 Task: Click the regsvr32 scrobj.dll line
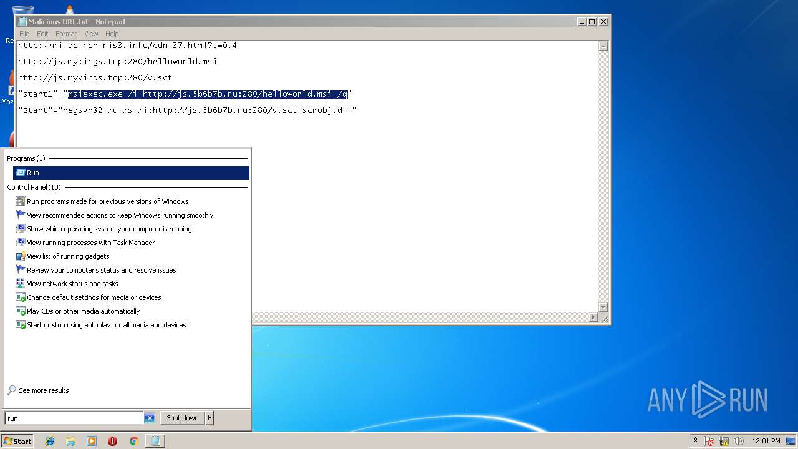click(x=187, y=110)
